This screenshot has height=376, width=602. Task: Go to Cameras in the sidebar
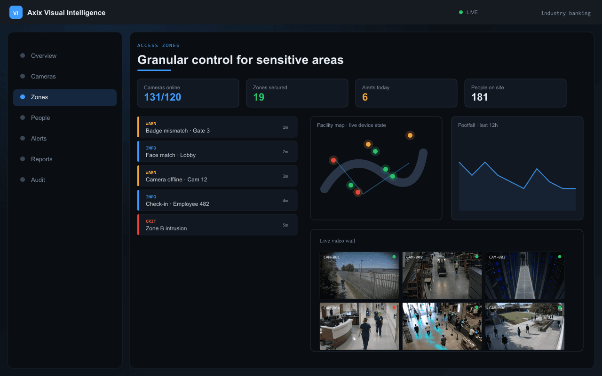pos(65,76)
